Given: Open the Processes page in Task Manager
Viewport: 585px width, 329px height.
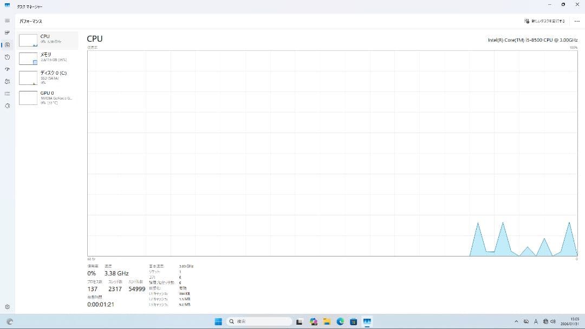Looking at the screenshot, I should (7, 32).
